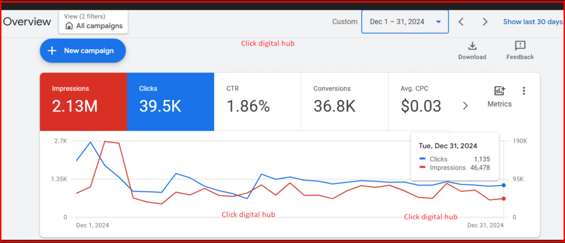Click the blue Clicks data point on Dec 31
This screenshot has height=243, width=565.
(504, 185)
